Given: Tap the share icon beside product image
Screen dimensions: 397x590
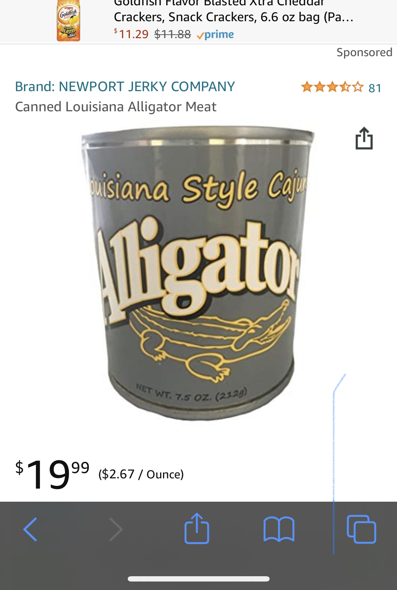Looking at the screenshot, I should click(x=364, y=138).
